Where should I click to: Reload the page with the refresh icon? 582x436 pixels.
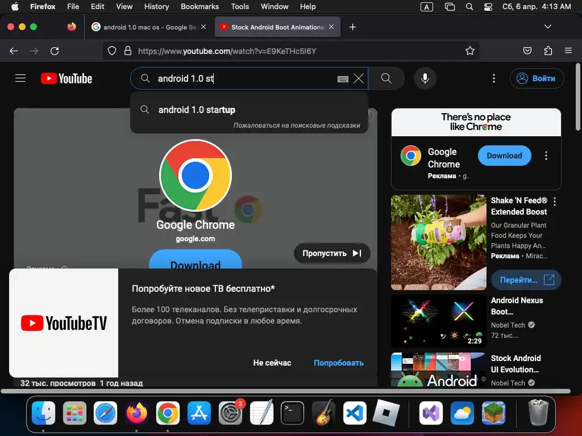tap(55, 51)
